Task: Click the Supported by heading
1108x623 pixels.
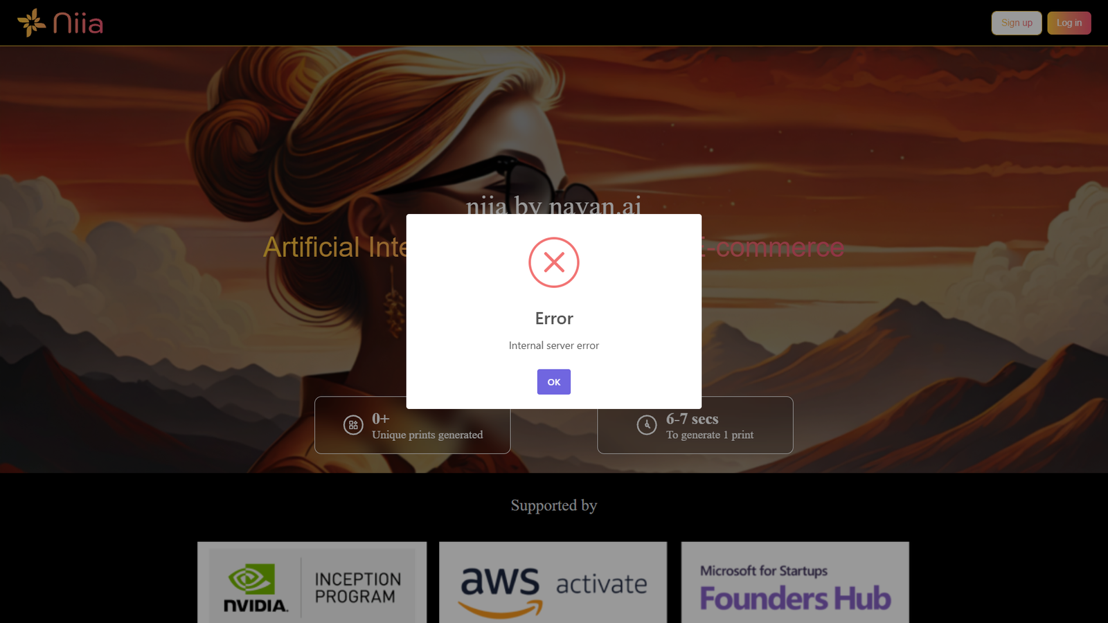Action: (554, 505)
